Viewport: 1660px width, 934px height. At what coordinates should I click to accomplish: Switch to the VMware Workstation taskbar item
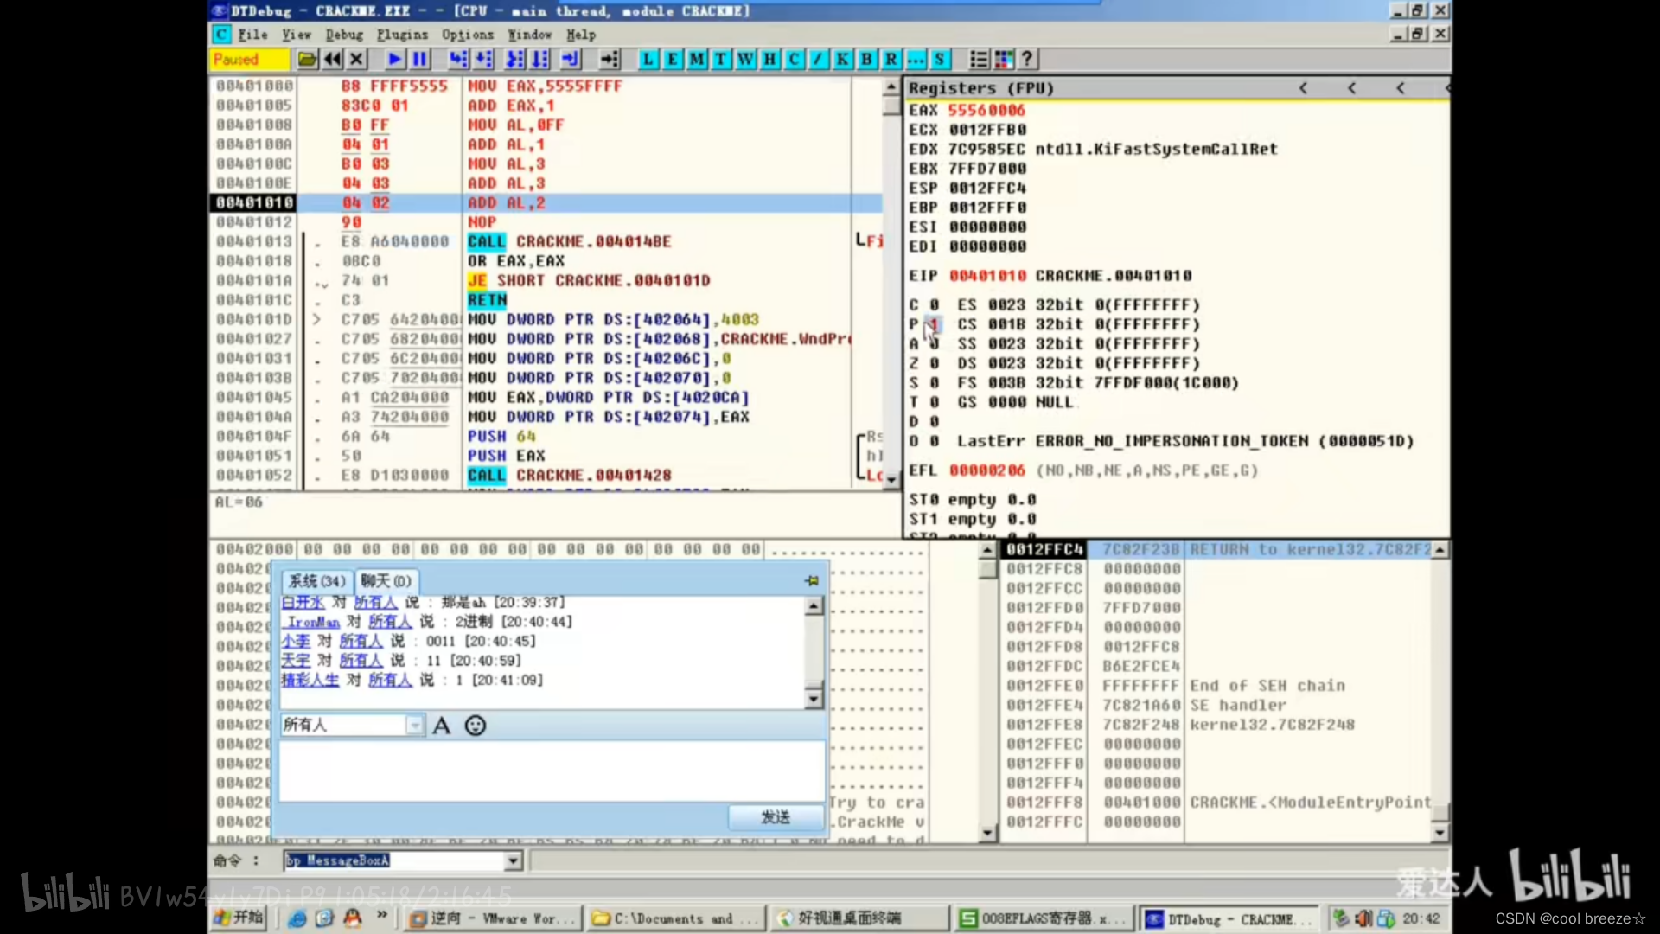(x=492, y=918)
